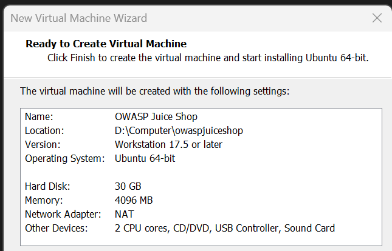Viewport: 392px width, 251px height.
Task: Select the 4096 MB memory value
Action: (x=134, y=200)
